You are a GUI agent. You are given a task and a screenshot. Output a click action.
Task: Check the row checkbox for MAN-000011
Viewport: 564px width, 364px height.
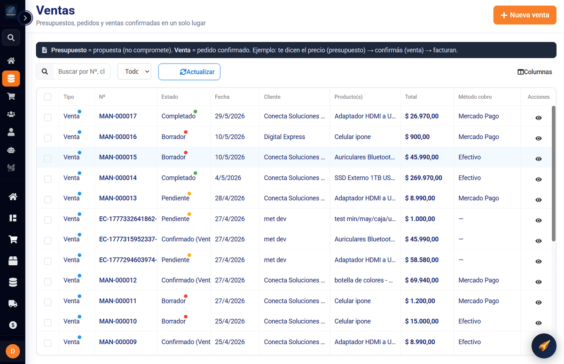pyautogui.click(x=47, y=302)
